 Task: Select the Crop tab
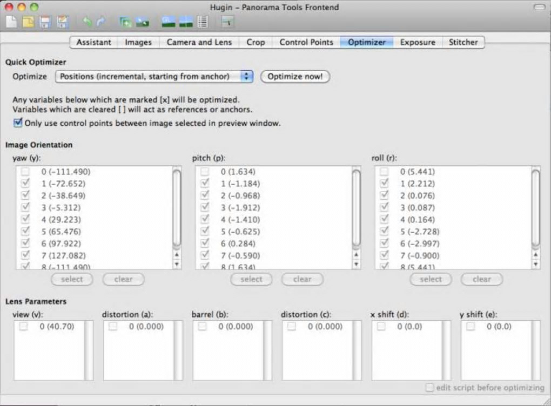256,42
